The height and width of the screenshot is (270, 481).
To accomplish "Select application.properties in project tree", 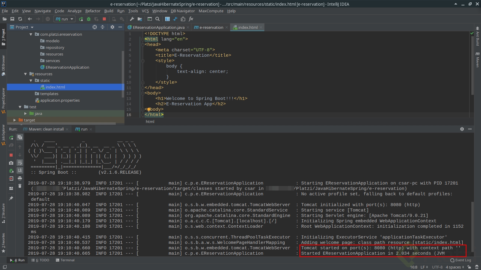I will coord(60,100).
